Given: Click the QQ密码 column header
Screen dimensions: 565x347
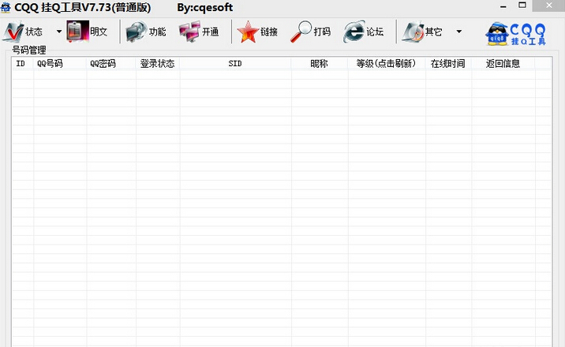Looking at the screenshot, I should coord(111,64).
